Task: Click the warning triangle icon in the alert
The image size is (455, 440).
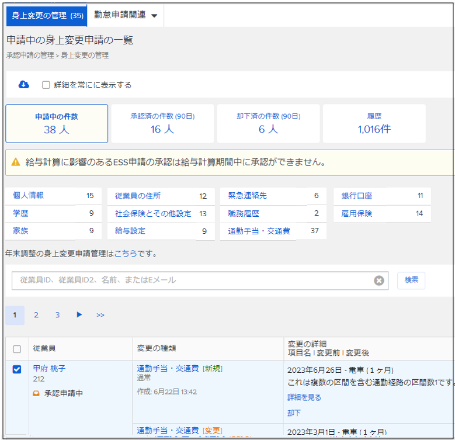Action: [x=16, y=162]
